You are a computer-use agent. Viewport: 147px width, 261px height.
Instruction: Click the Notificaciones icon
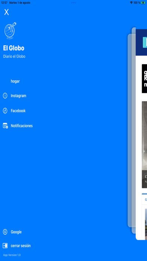coord(5,126)
